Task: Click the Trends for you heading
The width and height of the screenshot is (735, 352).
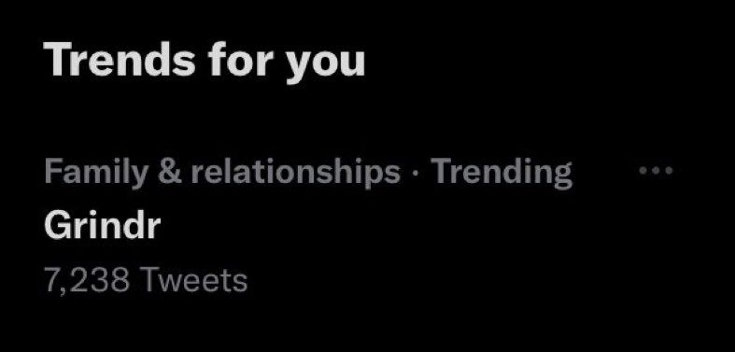Action: (205, 61)
